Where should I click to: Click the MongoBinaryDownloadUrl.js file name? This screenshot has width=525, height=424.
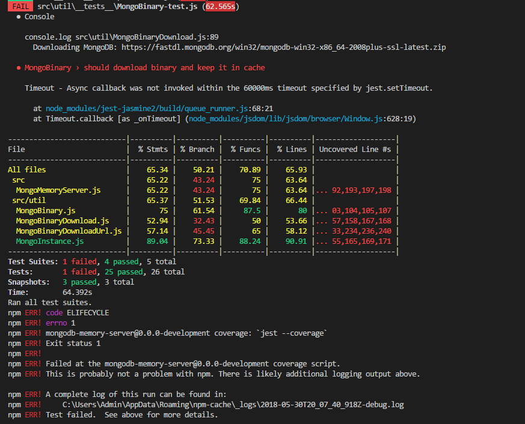(x=69, y=231)
